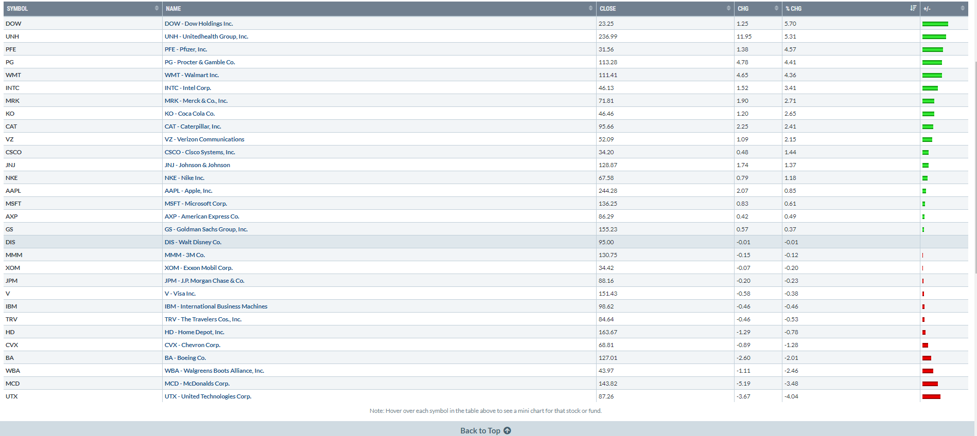Open DIS - Walt Disney Co. link

click(193, 242)
